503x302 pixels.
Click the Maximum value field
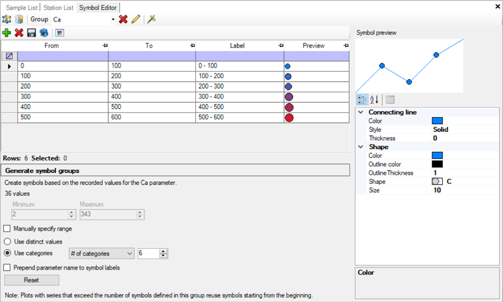coord(108,214)
